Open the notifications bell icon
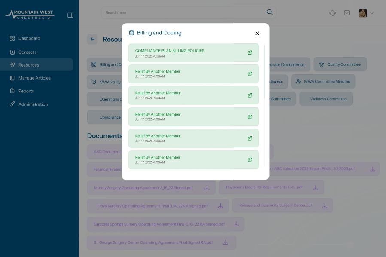The height and width of the screenshot is (257, 386). (x=332, y=13)
